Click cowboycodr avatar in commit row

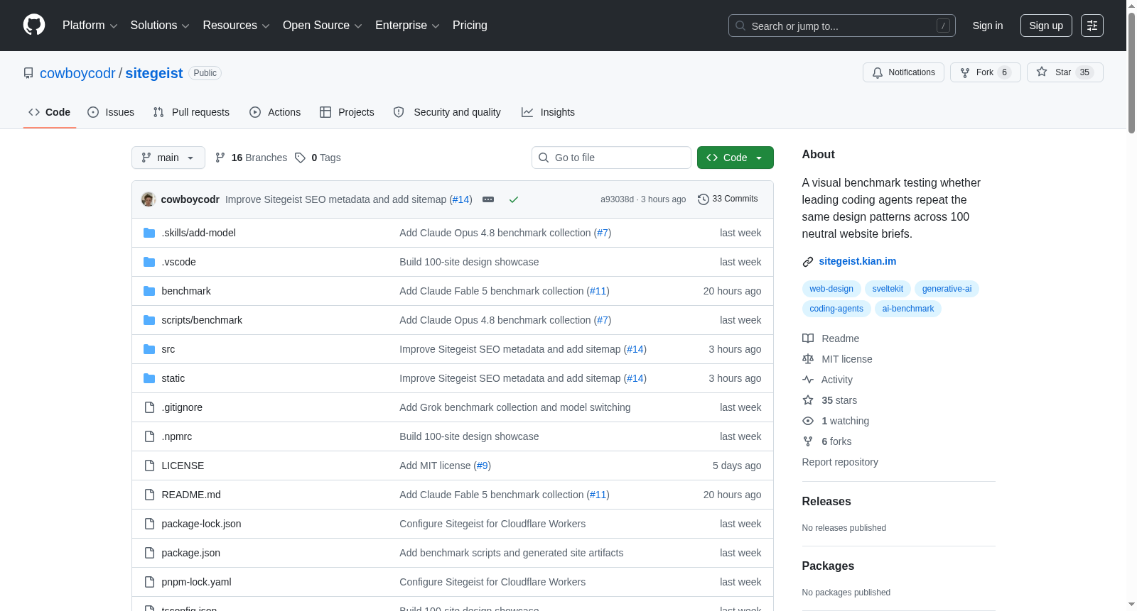149,199
